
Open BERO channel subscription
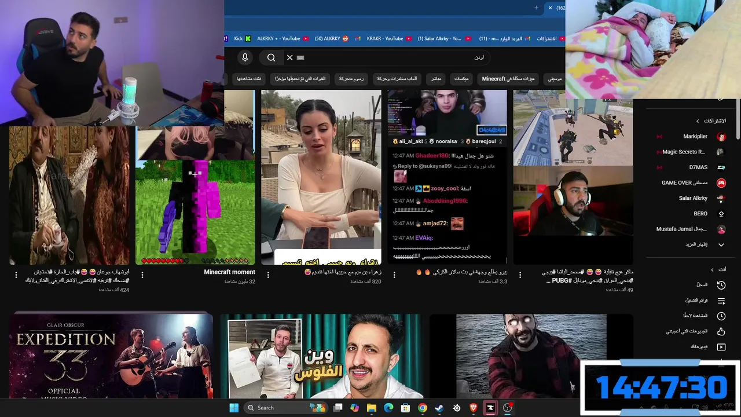coord(692,214)
